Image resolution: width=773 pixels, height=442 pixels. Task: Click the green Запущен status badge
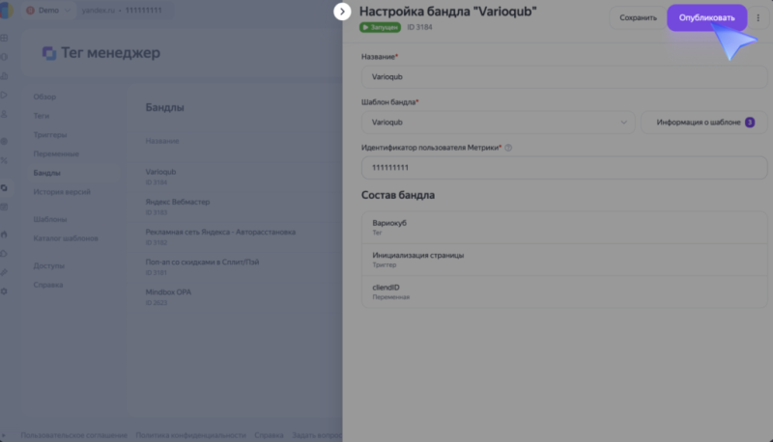pyautogui.click(x=380, y=27)
